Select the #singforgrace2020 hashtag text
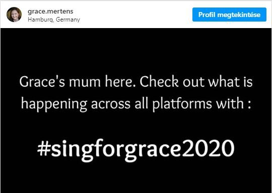This screenshot has width=272, height=193. coord(136,149)
